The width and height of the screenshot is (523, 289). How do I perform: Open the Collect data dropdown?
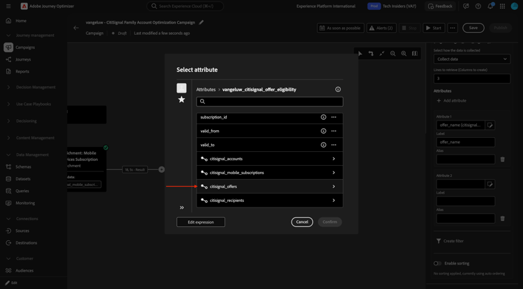(x=471, y=59)
